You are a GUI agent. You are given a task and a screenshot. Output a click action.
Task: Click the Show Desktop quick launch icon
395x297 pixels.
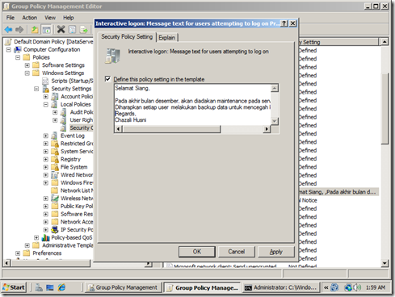coord(50,287)
